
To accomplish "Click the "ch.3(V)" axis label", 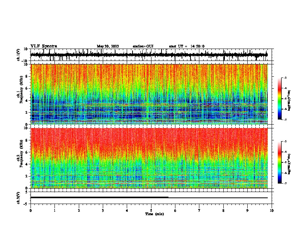I will tap(19, 198).
